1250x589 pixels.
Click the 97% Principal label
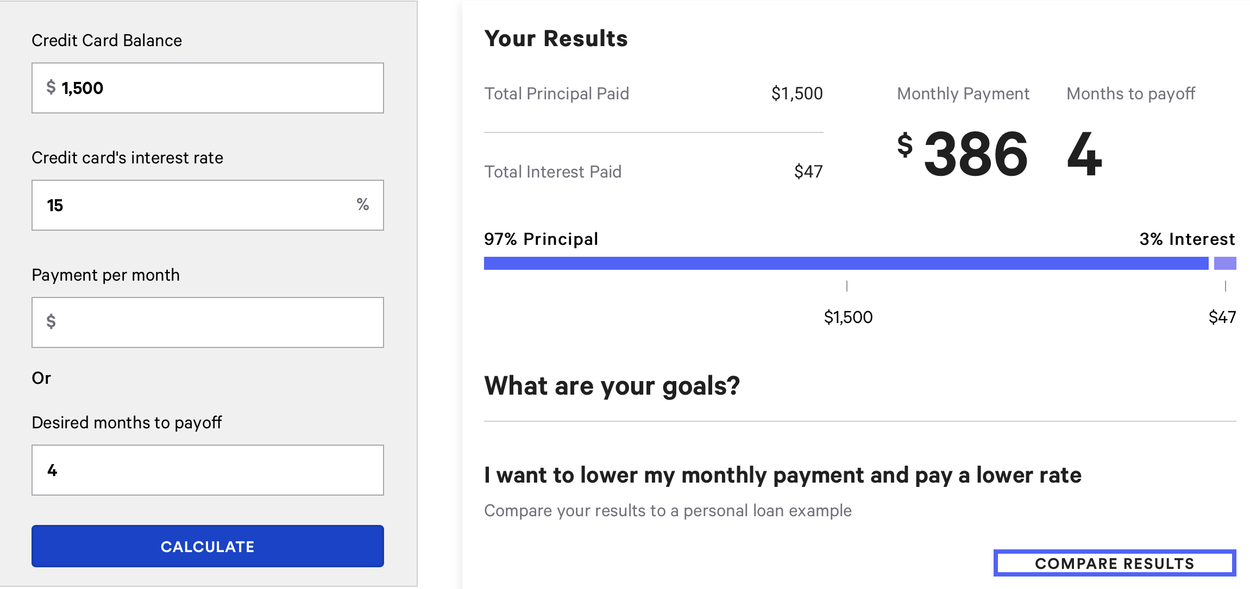541,239
